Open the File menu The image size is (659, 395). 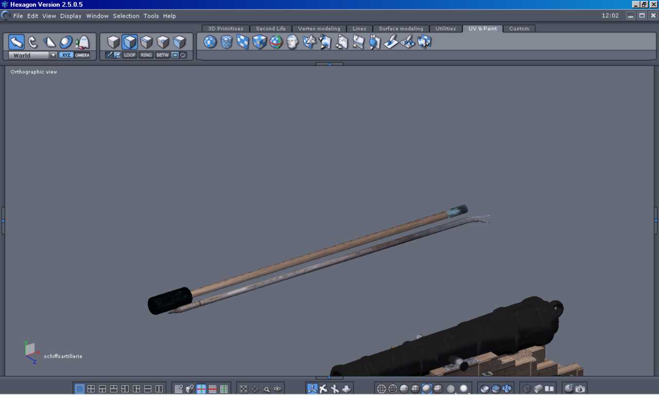(x=18, y=16)
